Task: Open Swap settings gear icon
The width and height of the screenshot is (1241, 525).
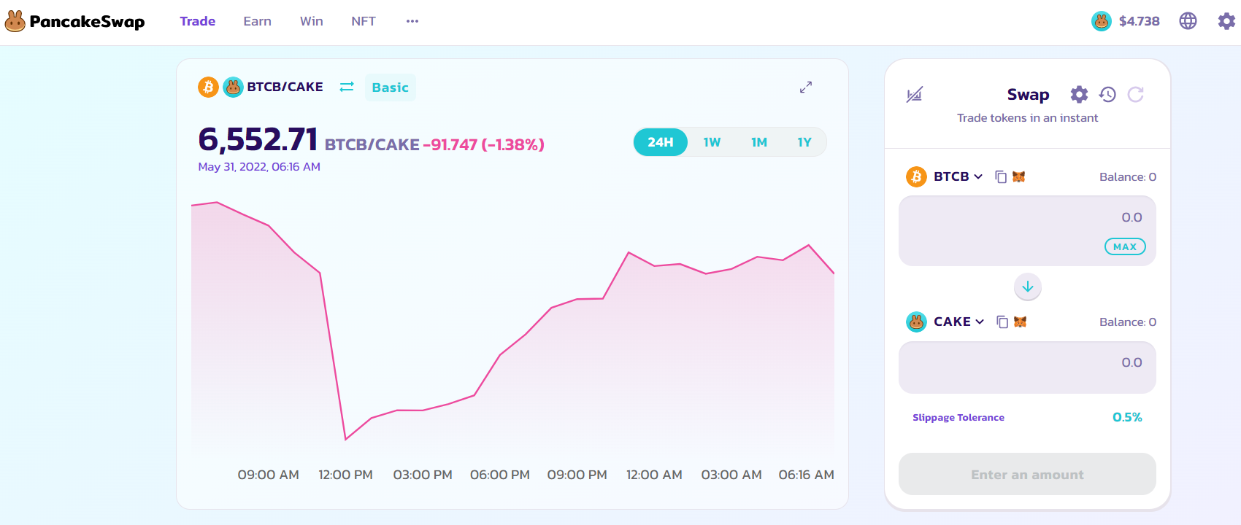Action: [x=1079, y=94]
